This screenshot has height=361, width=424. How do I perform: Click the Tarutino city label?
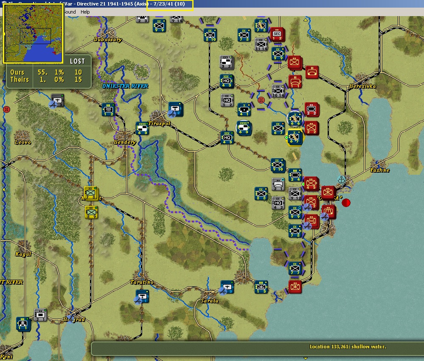[142, 282]
